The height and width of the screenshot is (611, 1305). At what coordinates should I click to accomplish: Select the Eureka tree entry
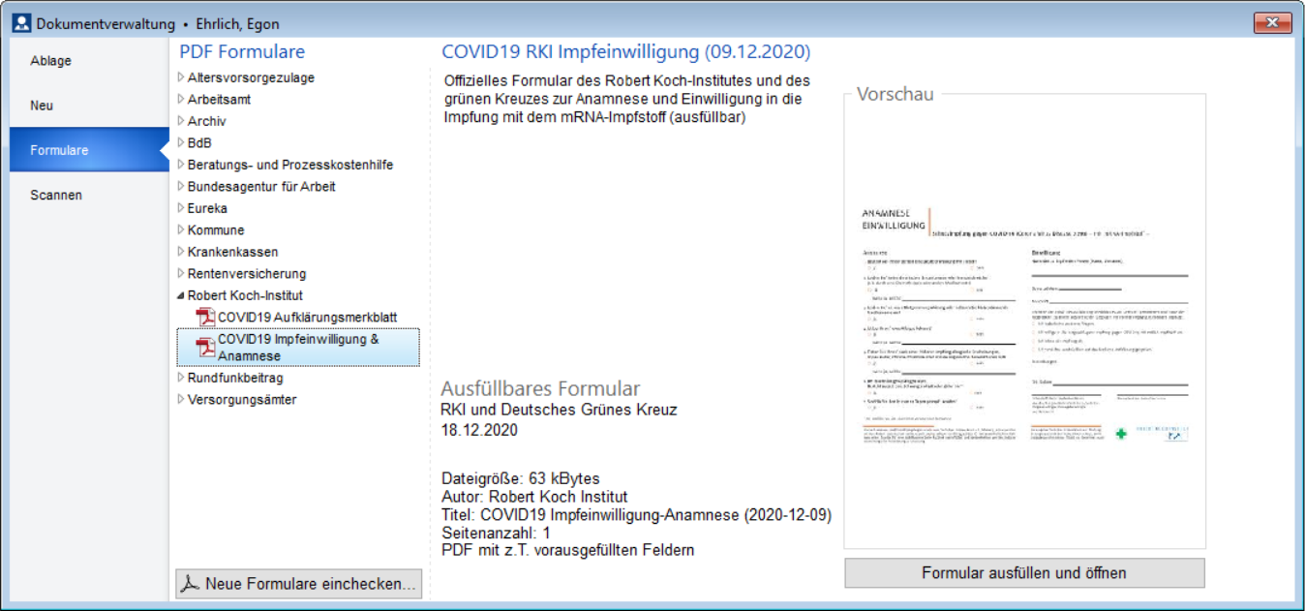click(207, 208)
